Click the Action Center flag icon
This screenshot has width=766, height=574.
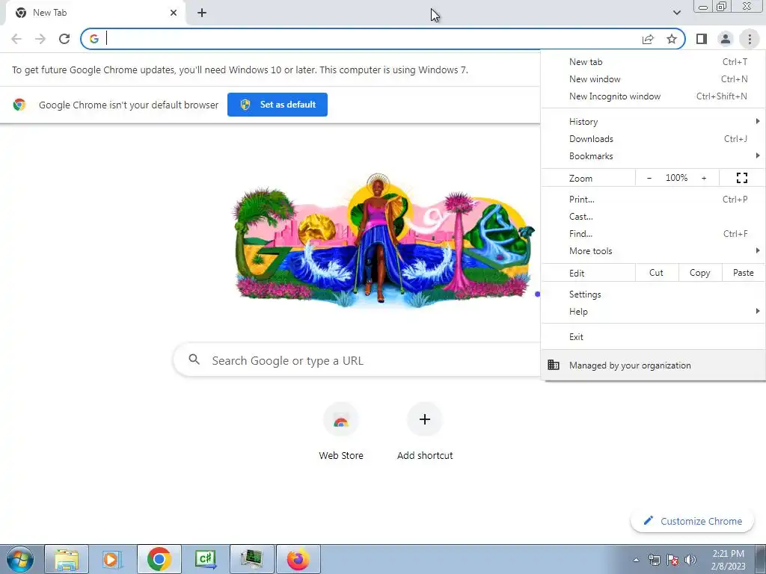[672, 560]
